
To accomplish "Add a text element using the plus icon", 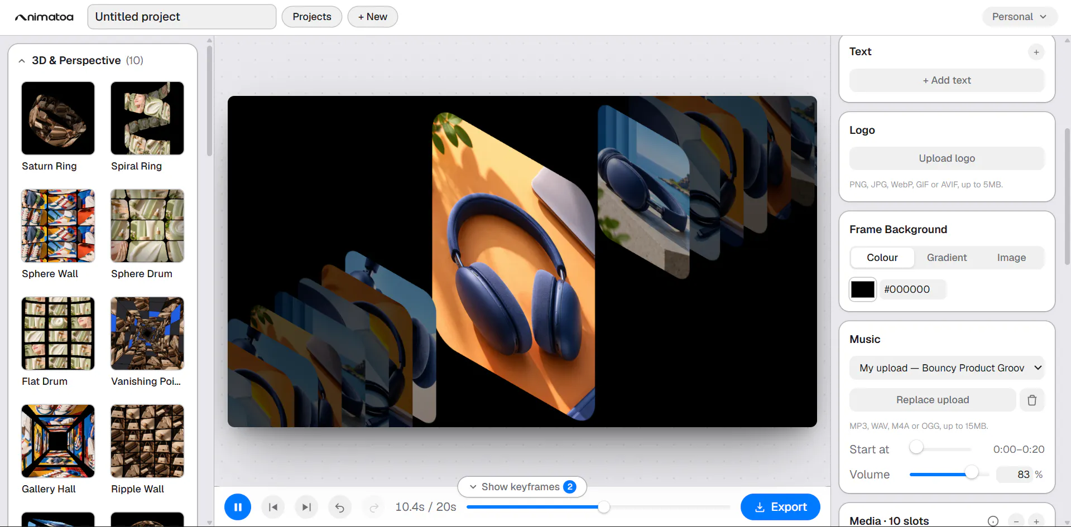I will 1036,52.
